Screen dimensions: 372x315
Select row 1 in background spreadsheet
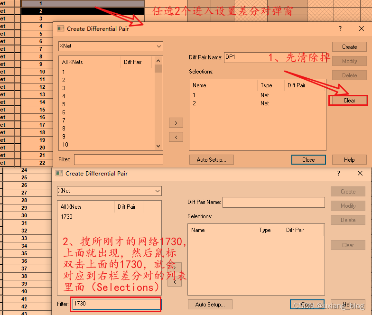83,3
